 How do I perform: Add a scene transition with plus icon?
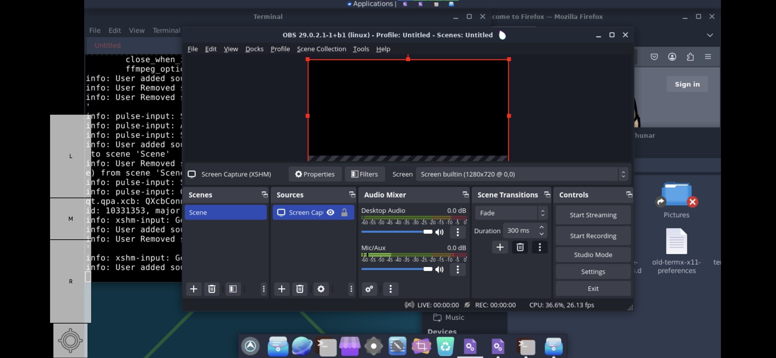pyautogui.click(x=500, y=247)
